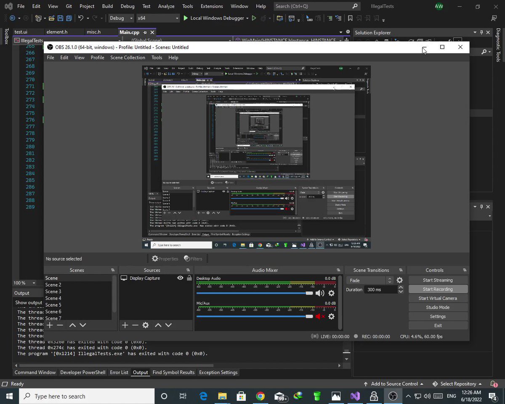Image resolution: width=505 pixels, height=404 pixels.
Task: Open Visual Studio Extensions menu
Action: tap(212, 6)
